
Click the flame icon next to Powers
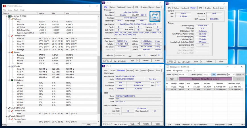coord(12,52)
